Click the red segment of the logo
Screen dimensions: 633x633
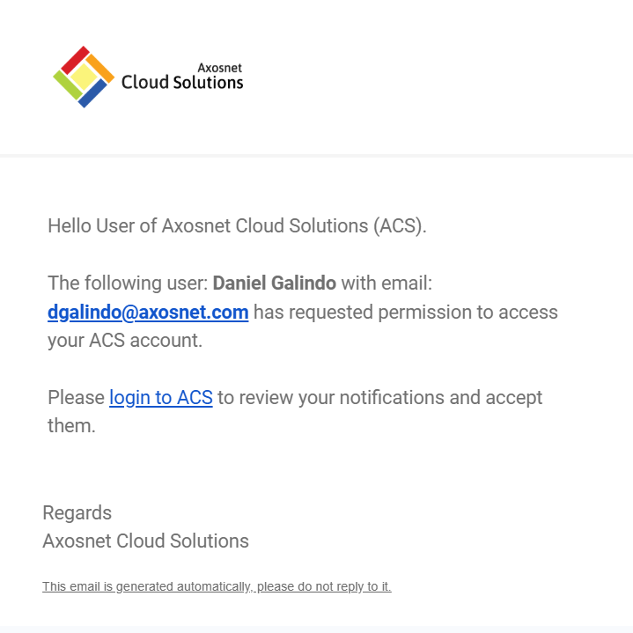[x=74, y=60]
